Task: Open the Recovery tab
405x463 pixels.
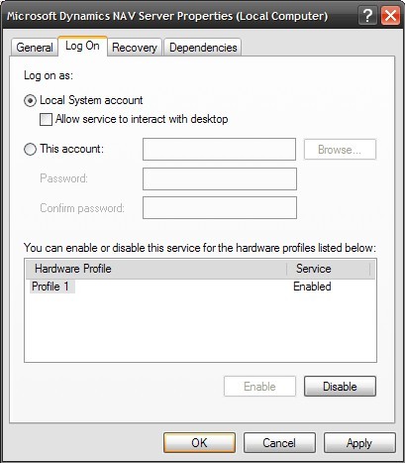Action: tap(135, 48)
